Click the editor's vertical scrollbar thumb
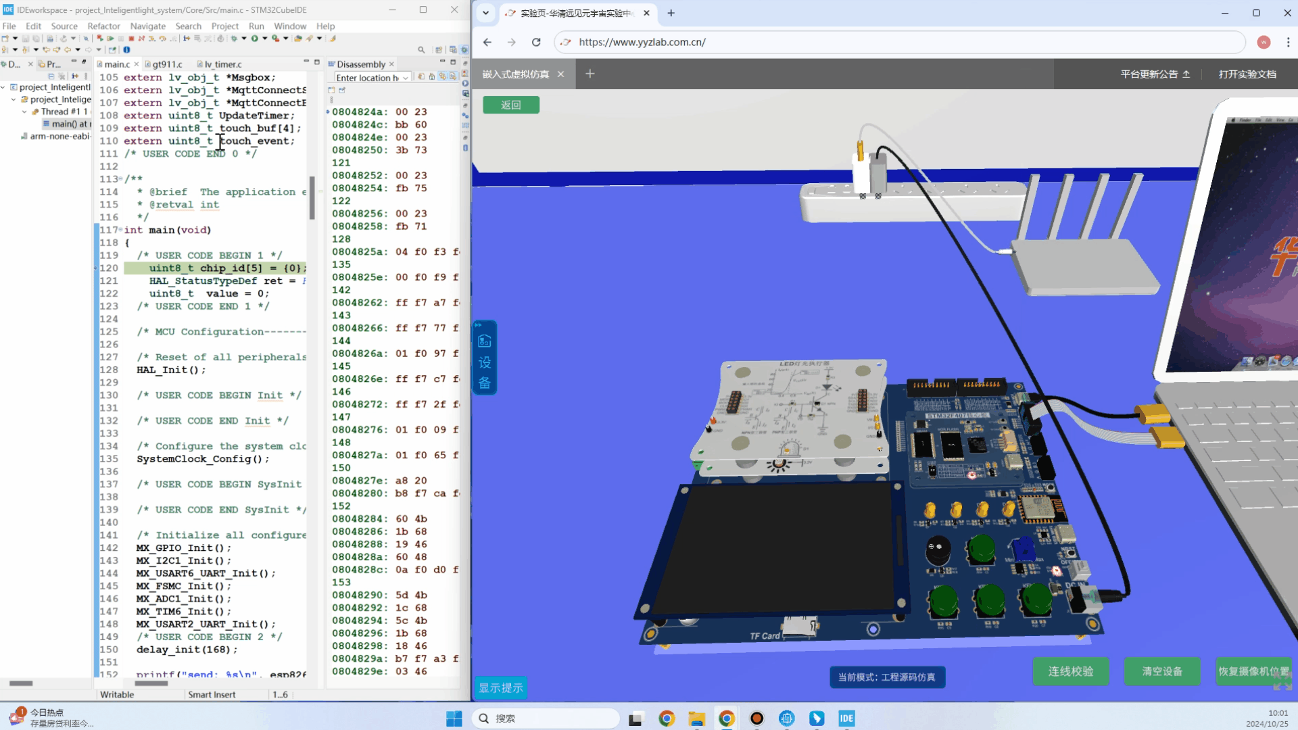 click(312, 197)
